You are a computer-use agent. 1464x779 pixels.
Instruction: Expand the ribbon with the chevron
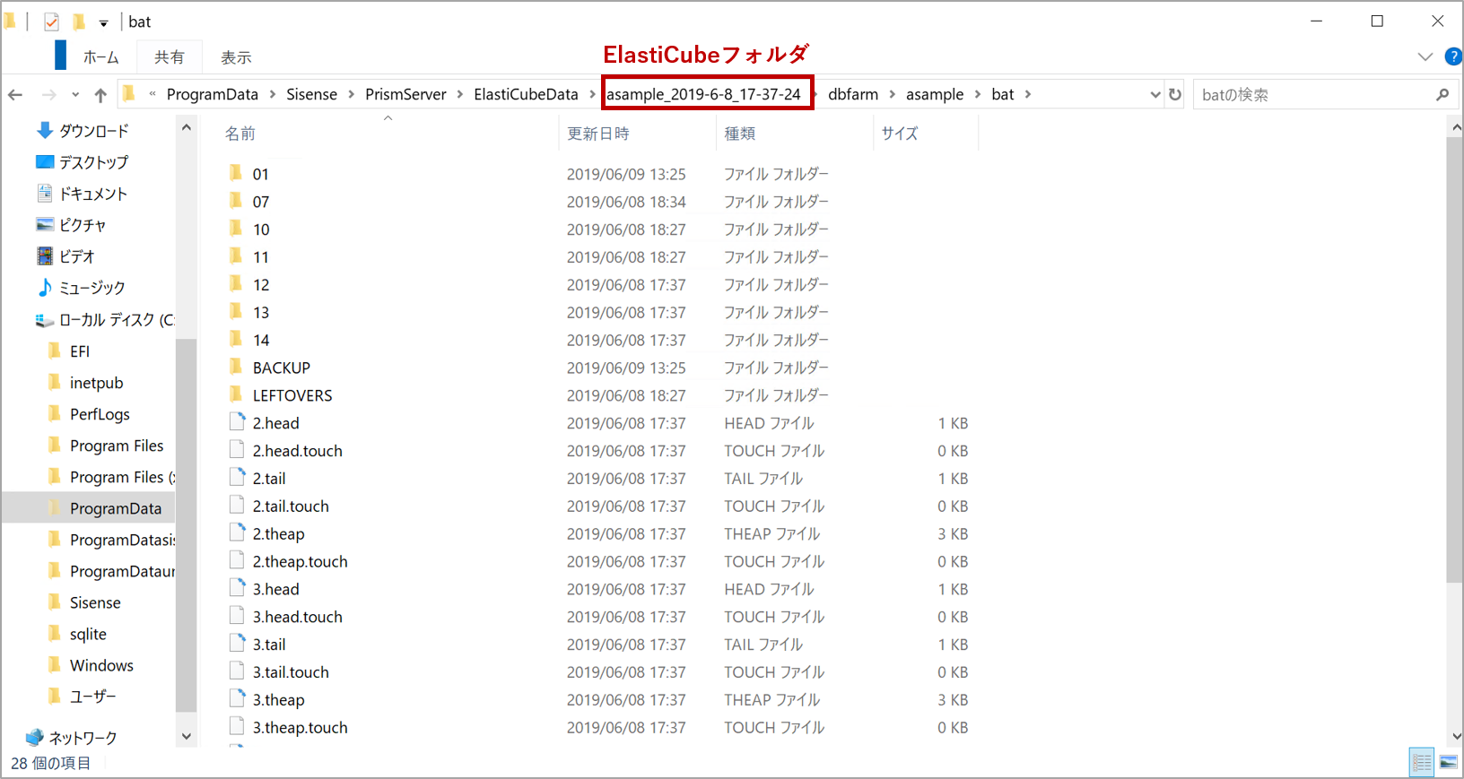pos(1425,56)
